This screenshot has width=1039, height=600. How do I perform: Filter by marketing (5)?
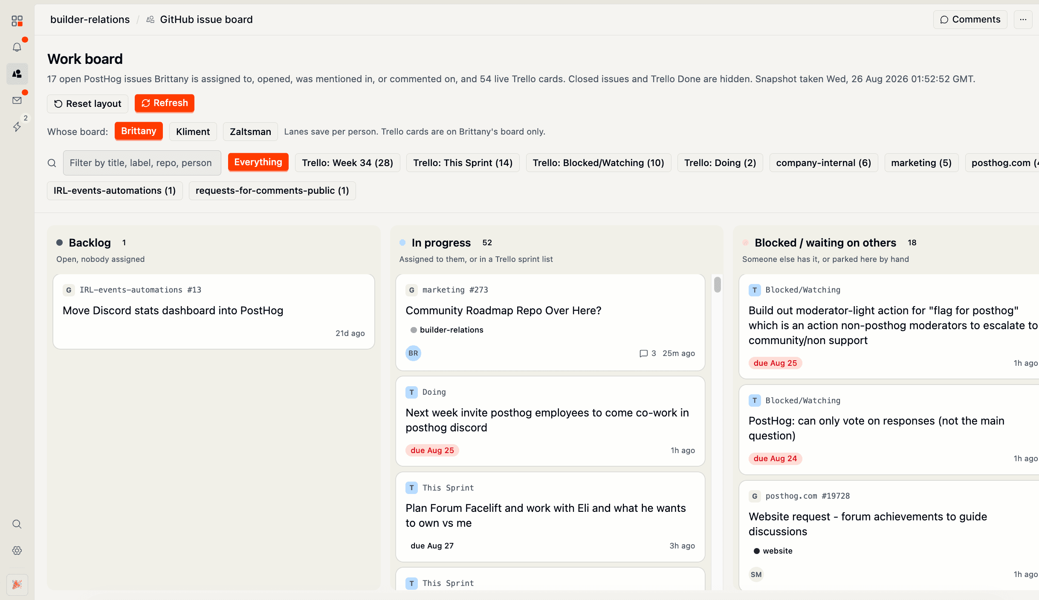coord(921,163)
